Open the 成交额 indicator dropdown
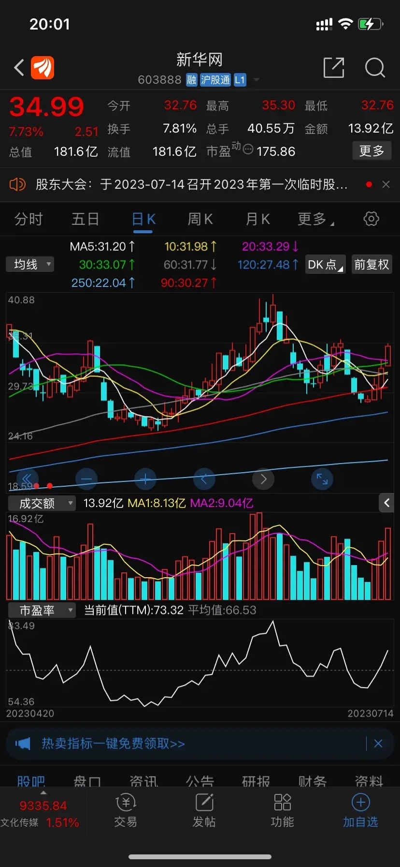The width and height of the screenshot is (400, 867). click(x=42, y=503)
